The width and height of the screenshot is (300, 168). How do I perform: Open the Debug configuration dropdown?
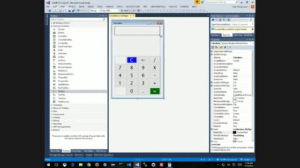(95, 11)
